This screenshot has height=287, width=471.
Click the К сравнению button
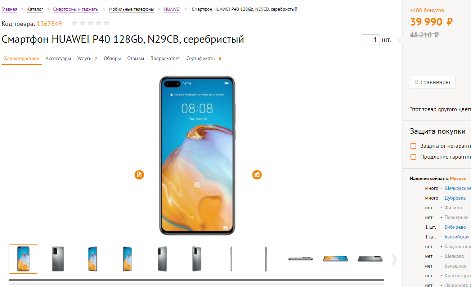pyautogui.click(x=432, y=82)
